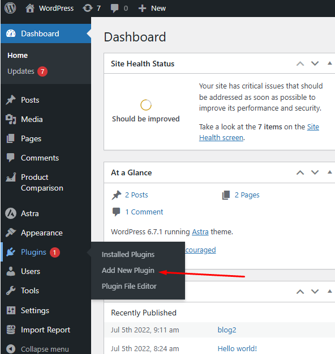The height and width of the screenshot is (354, 335).
Task: Click the home icon beside WordPress
Action: (x=30, y=8)
